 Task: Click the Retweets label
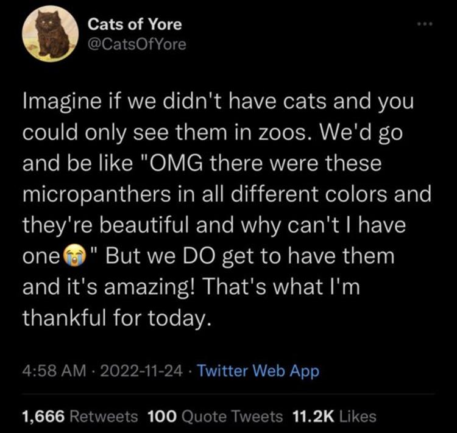point(105,417)
